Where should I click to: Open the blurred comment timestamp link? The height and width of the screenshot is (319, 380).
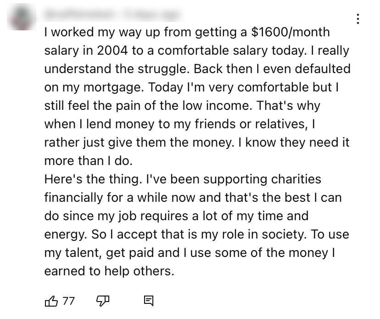152,14
